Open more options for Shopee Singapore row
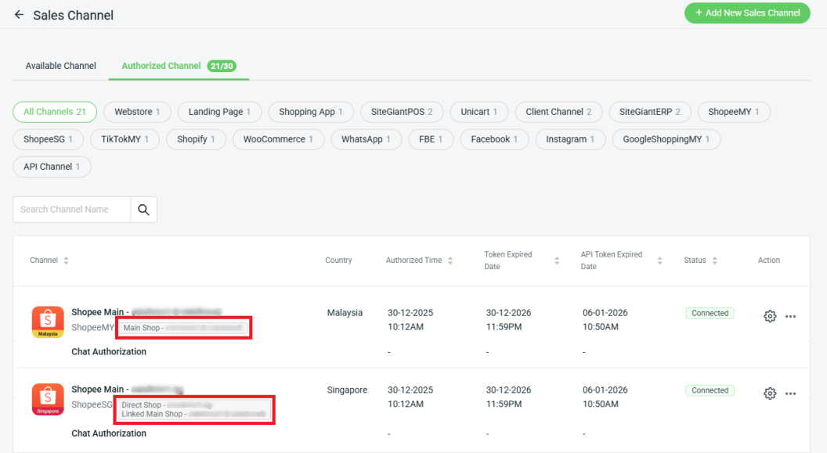This screenshot has width=827, height=453. [790, 394]
